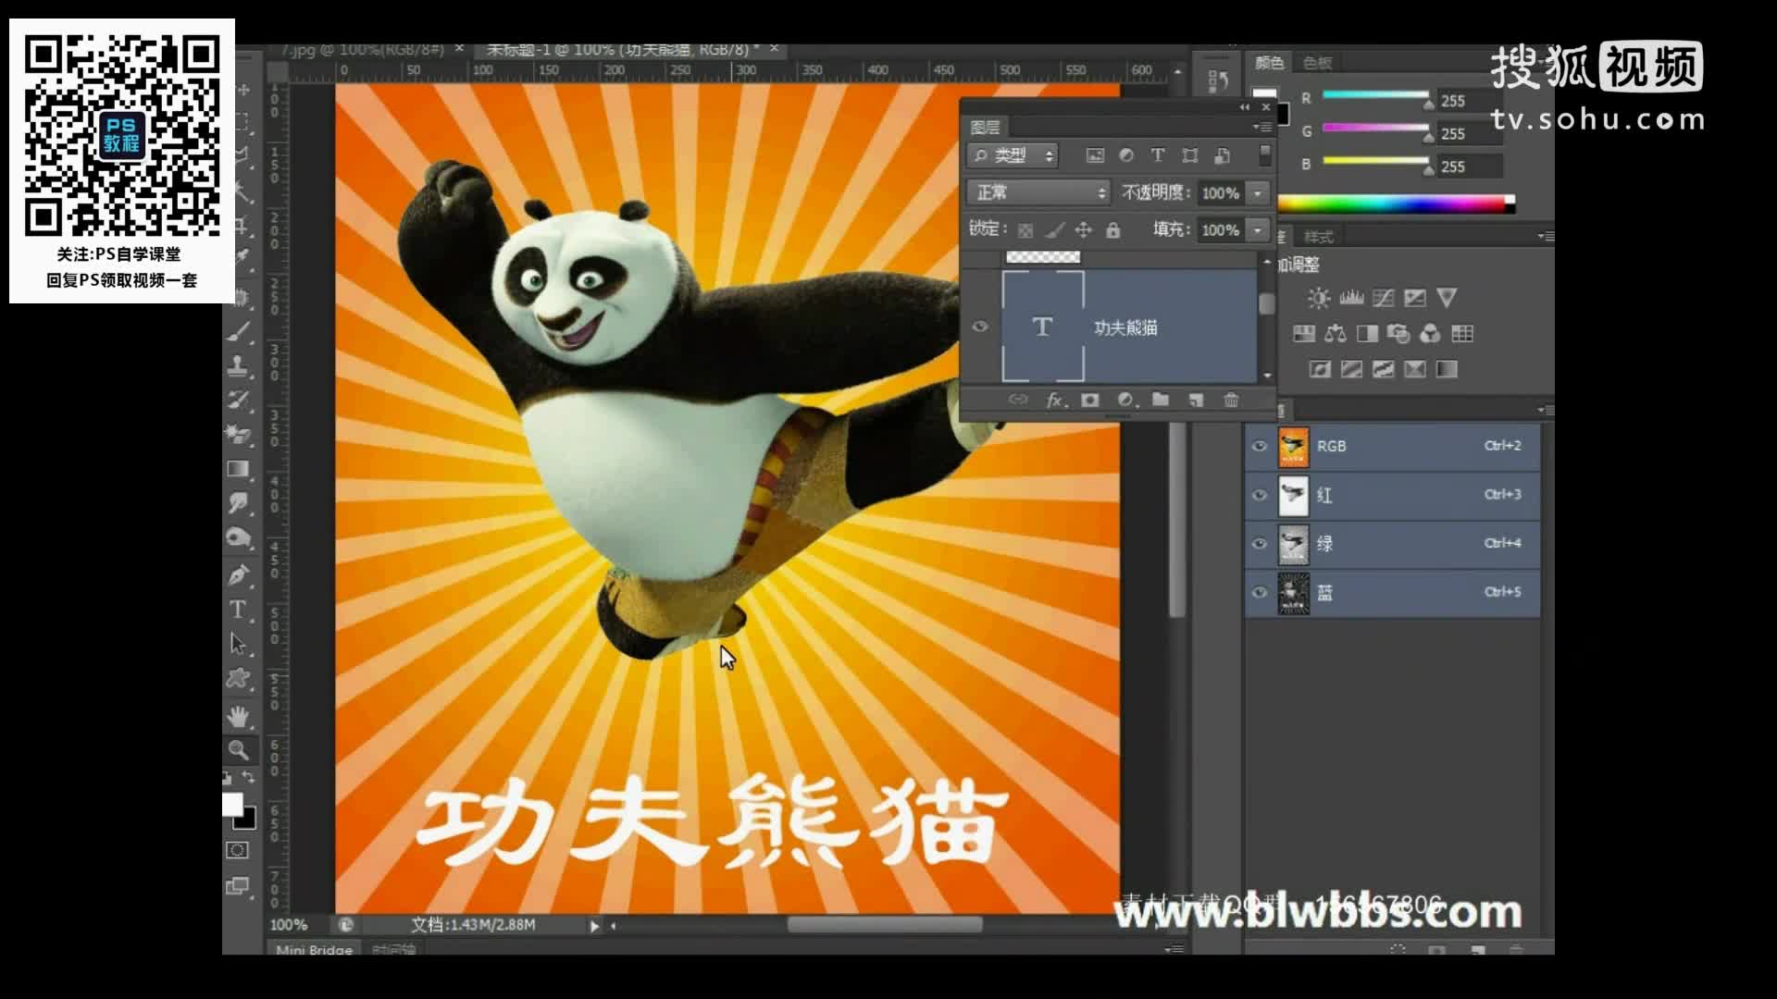Viewport: 1777px width, 999px height.
Task: Toggle lock transparent pixels
Action: tap(1025, 230)
